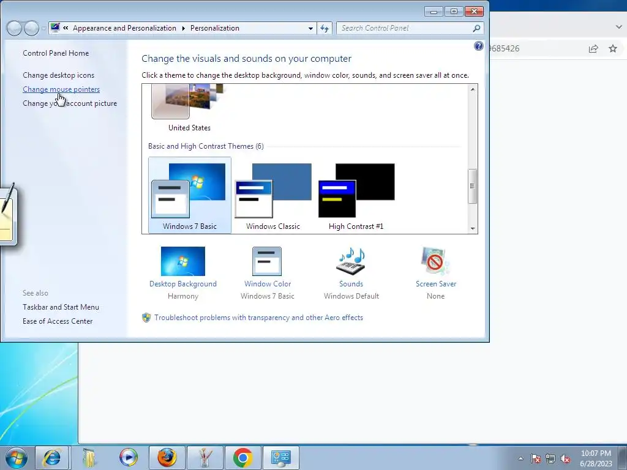The height and width of the screenshot is (470, 627).
Task: Click the chevron at Chrome window top right
Action: pos(619,27)
